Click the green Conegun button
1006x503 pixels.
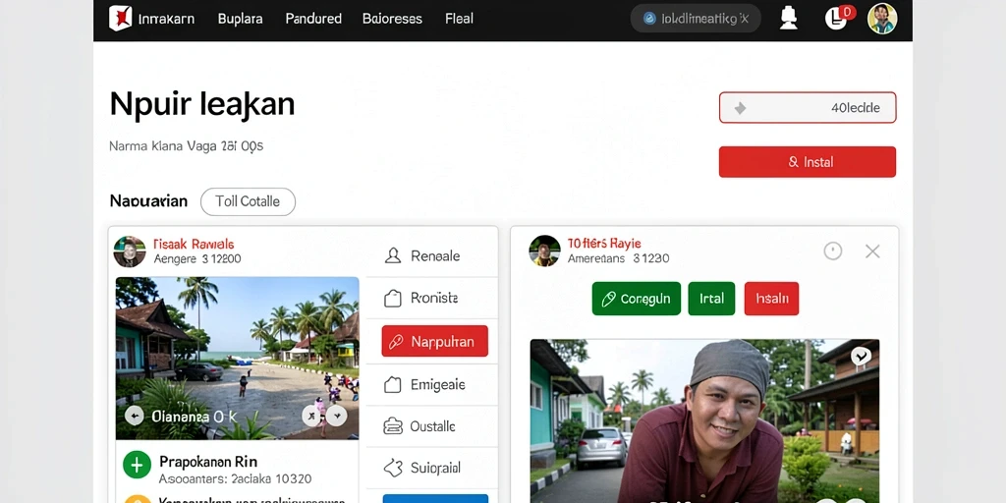(x=637, y=299)
